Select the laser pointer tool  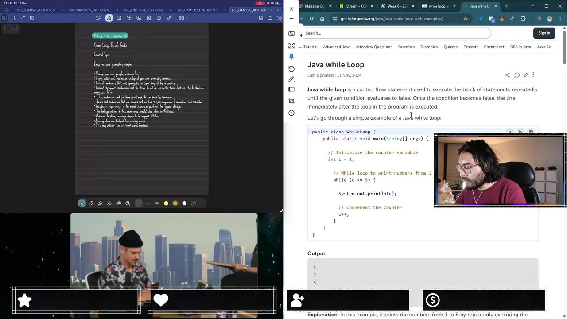click(x=169, y=18)
